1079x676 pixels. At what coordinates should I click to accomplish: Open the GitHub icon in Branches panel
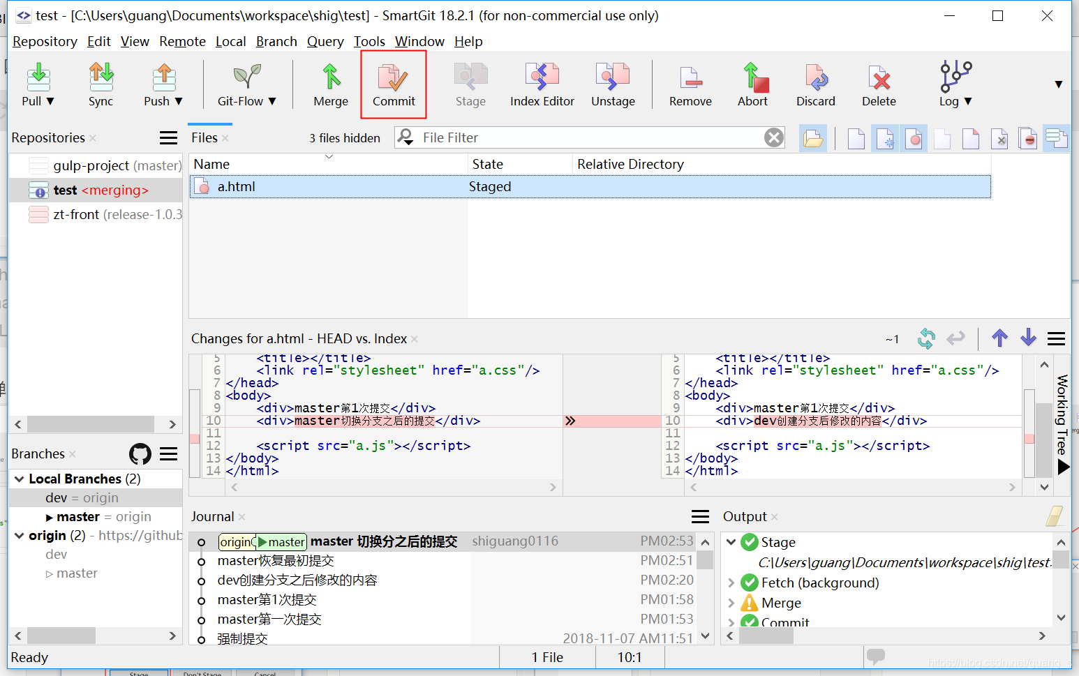pyautogui.click(x=140, y=454)
